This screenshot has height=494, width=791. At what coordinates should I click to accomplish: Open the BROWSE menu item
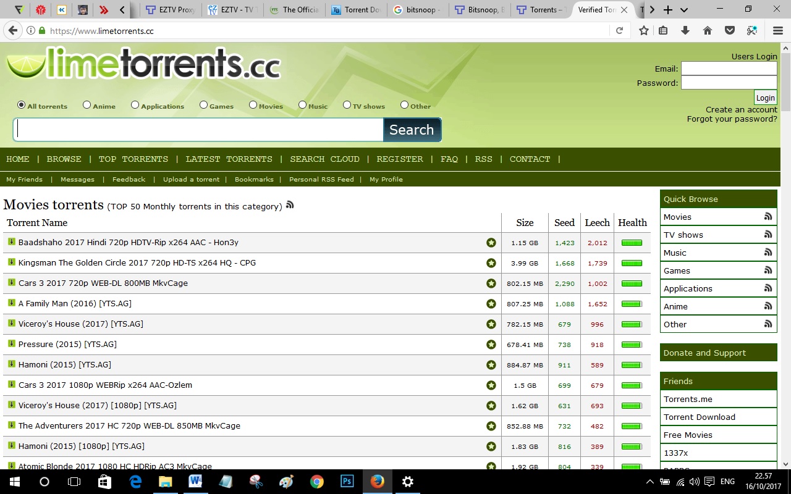pyautogui.click(x=64, y=159)
